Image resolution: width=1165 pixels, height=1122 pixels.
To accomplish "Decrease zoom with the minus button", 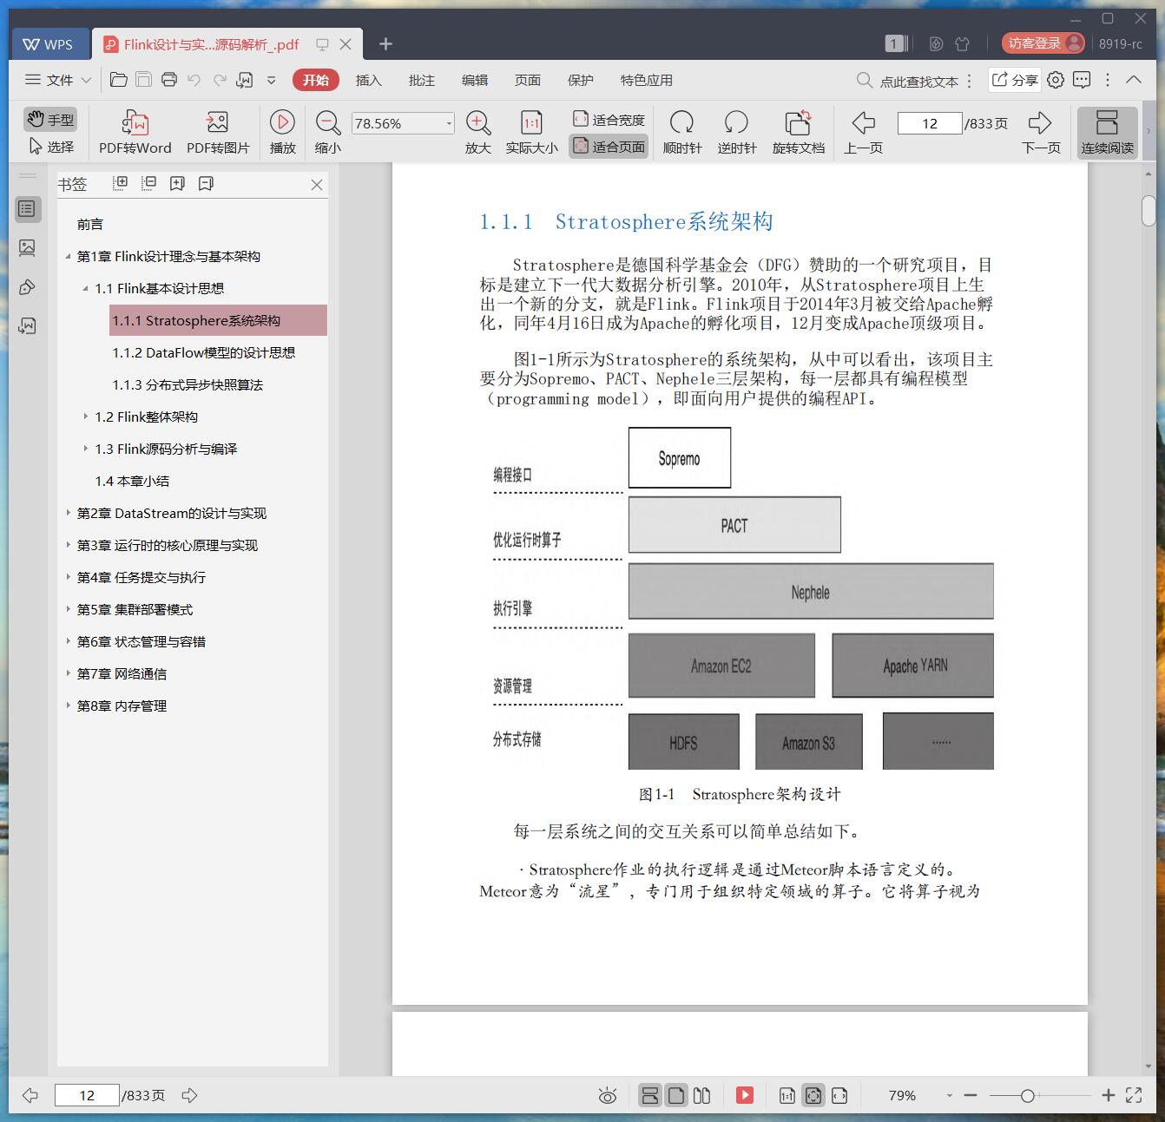I will tap(971, 1096).
